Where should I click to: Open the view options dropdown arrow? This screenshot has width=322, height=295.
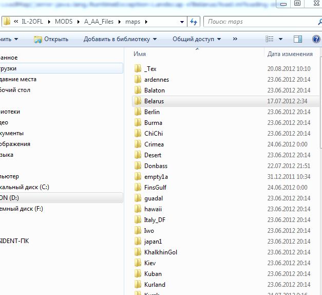[280, 39]
